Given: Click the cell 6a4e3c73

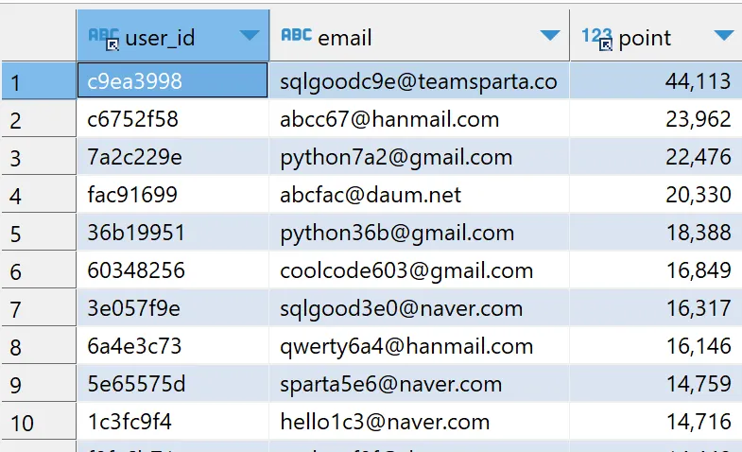Looking at the screenshot, I should coord(173,346).
